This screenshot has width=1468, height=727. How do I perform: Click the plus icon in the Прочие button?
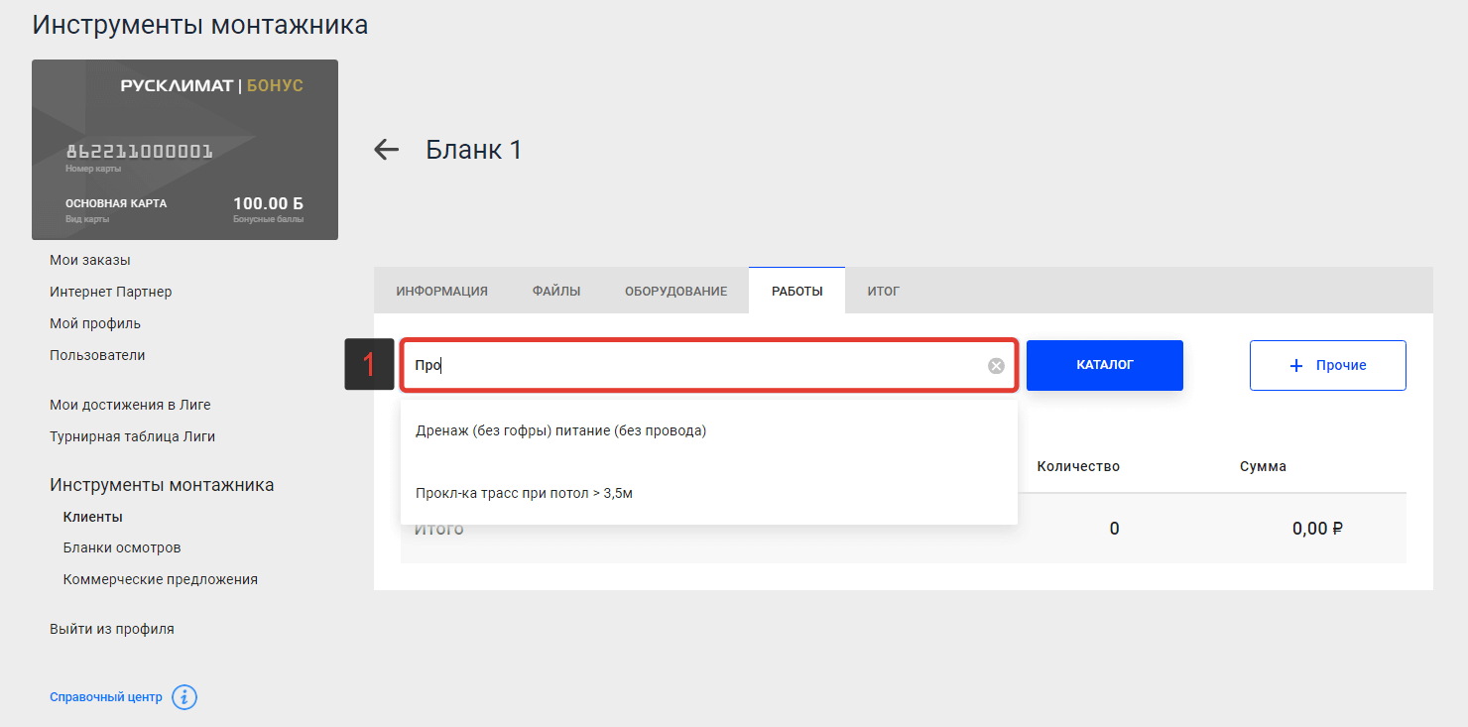(x=1295, y=366)
